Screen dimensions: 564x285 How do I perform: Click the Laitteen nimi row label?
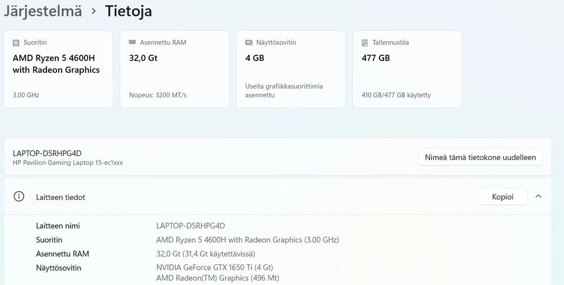point(58,226)
